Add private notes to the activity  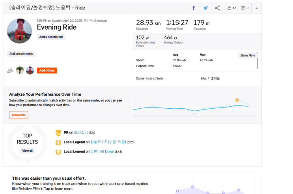pyautogui.click(x=21, y=54)
